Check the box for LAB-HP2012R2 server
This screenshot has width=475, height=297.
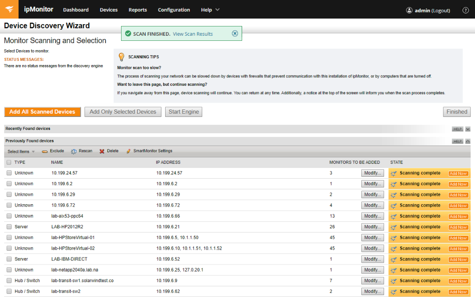click(9, 227)
